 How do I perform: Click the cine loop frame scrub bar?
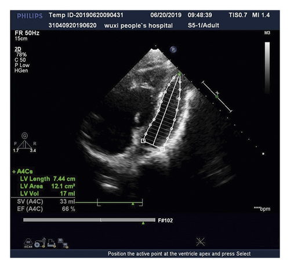point(89,220)
